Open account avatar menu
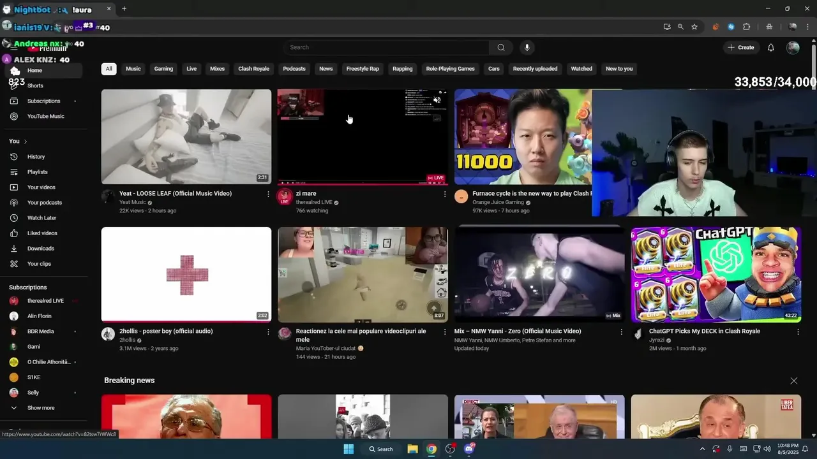 pos(793,47)
